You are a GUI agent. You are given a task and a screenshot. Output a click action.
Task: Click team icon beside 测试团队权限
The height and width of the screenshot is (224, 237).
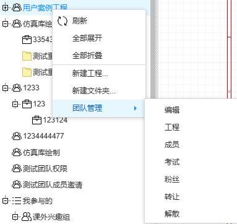point(17,168)
